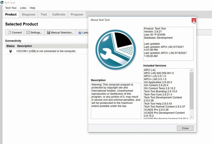Select Tech Tool Core 2.8.21.4 entry
Viewport: 212px width, 144px height.
(x=158, y=94)
